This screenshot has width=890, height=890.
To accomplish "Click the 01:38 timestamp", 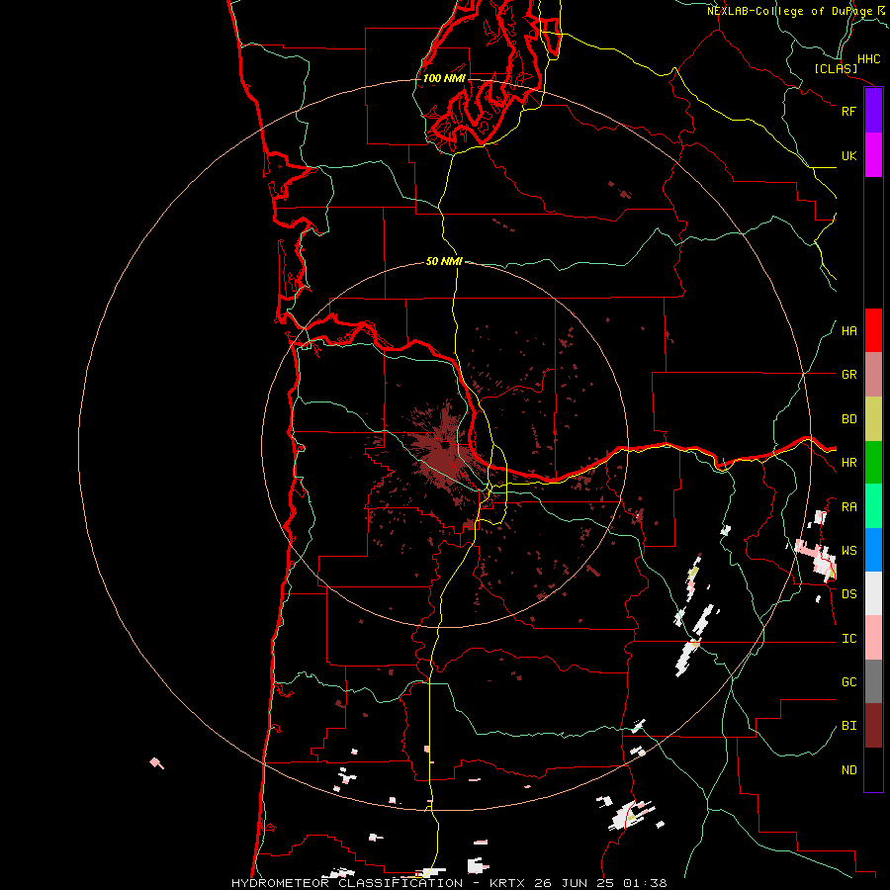I will tap(645, 883).
